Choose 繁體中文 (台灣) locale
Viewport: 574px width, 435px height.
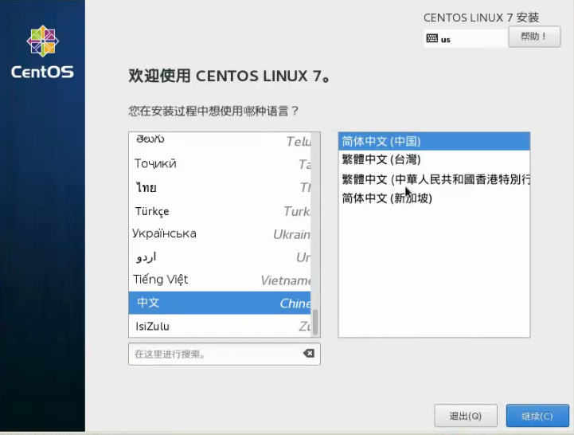434,160
